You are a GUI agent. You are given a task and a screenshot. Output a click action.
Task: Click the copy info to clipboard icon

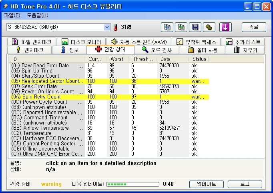click(x=167, y=27)
